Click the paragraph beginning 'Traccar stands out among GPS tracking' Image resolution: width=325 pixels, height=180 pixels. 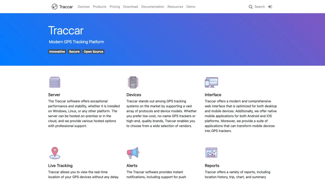pos(162,113)
